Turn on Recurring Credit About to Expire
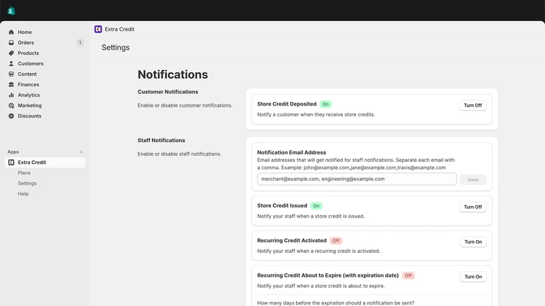This screenshot has width=545, height=306. point(473,277)
